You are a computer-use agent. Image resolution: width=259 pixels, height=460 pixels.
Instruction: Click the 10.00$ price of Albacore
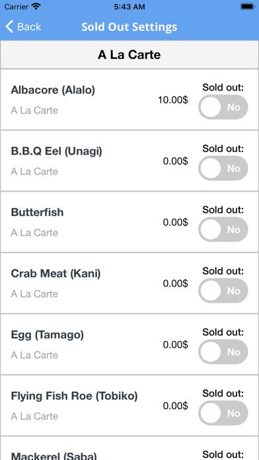[173, 100]
